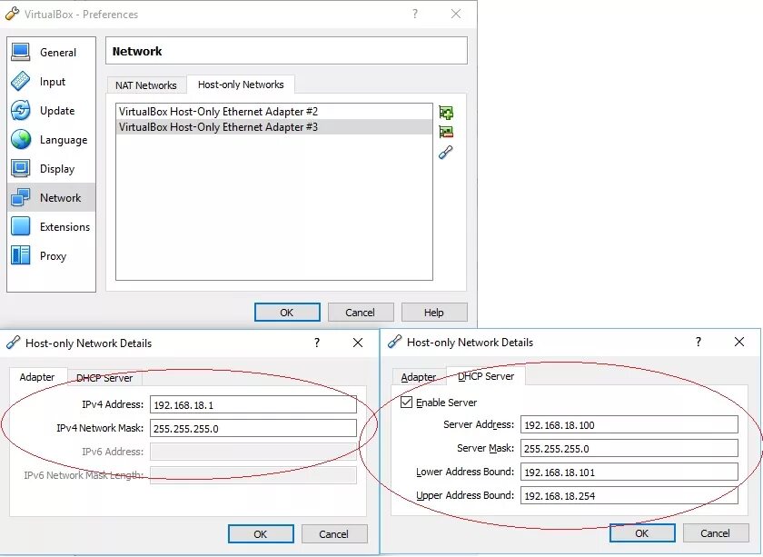Click the General settings monitor icon
Screen dimensions: 763x557
click(20, 52)
